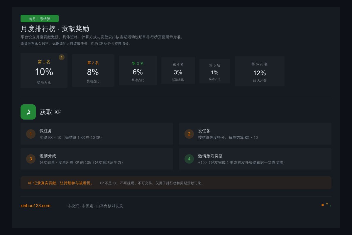Click the number 2 circle beside 发任务

point(189,134)
